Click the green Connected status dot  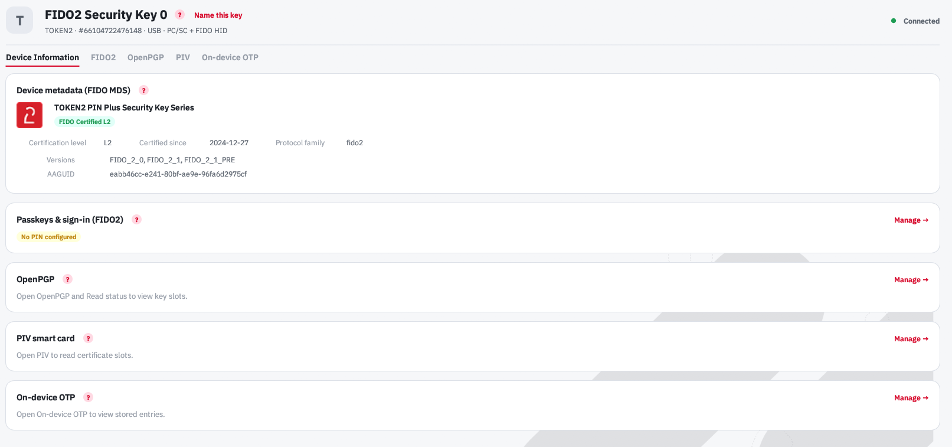894,21
